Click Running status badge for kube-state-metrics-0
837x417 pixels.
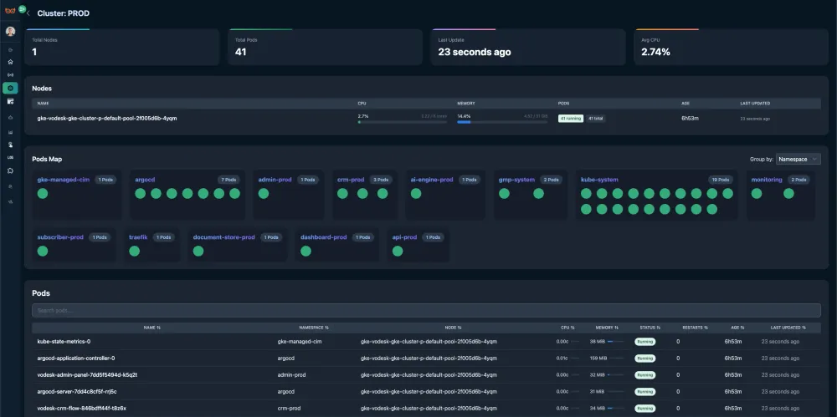pos(644,342)
